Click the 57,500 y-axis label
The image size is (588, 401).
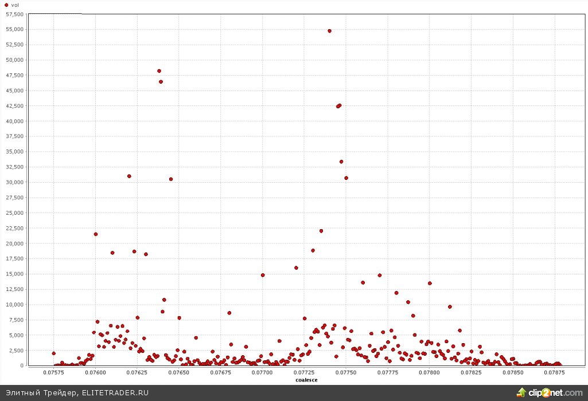(x=14, y=14)
